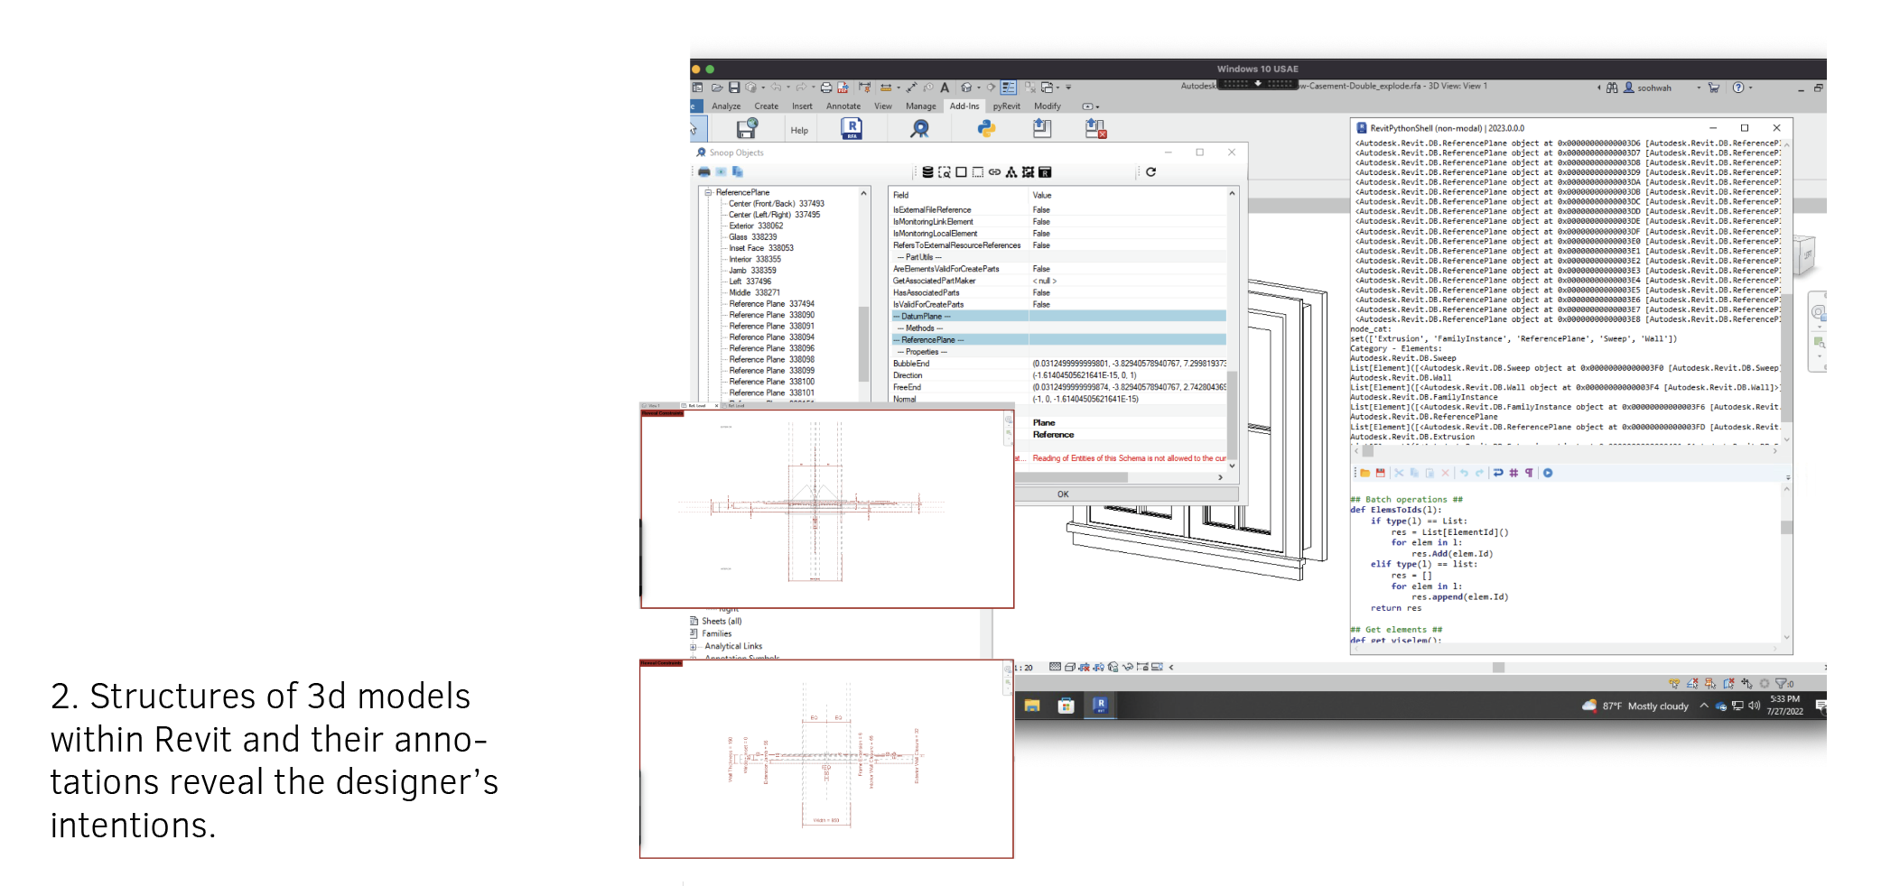Switch to the Annotate ribbon tab
This screenshot has width=1900, height=886.
pos(843,106)
